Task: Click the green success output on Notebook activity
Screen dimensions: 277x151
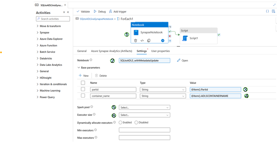Action: 170,31
